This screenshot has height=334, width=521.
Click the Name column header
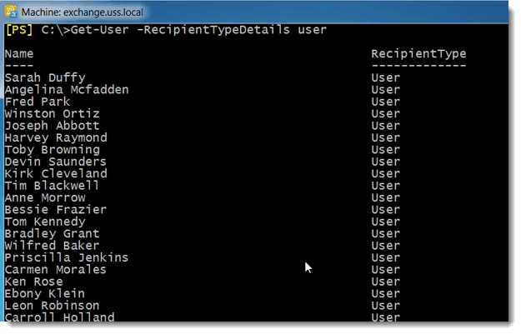pos(19,54)
